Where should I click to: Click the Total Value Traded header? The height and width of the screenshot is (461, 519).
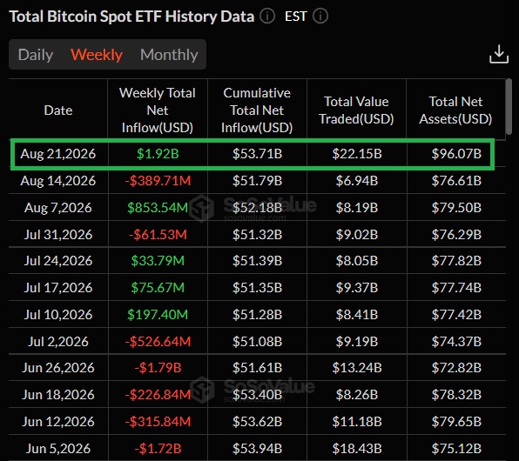coord(356,110)
